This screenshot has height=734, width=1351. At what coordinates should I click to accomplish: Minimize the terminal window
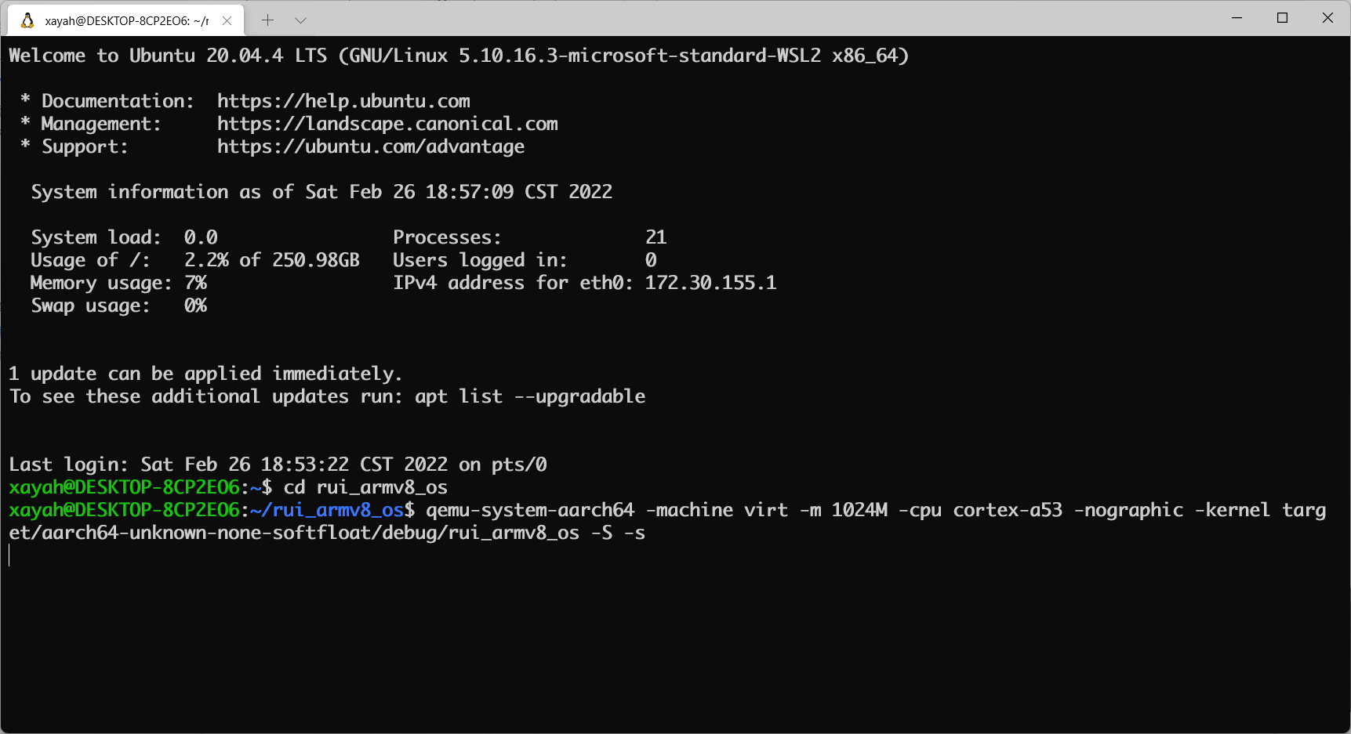point(1237,18)
